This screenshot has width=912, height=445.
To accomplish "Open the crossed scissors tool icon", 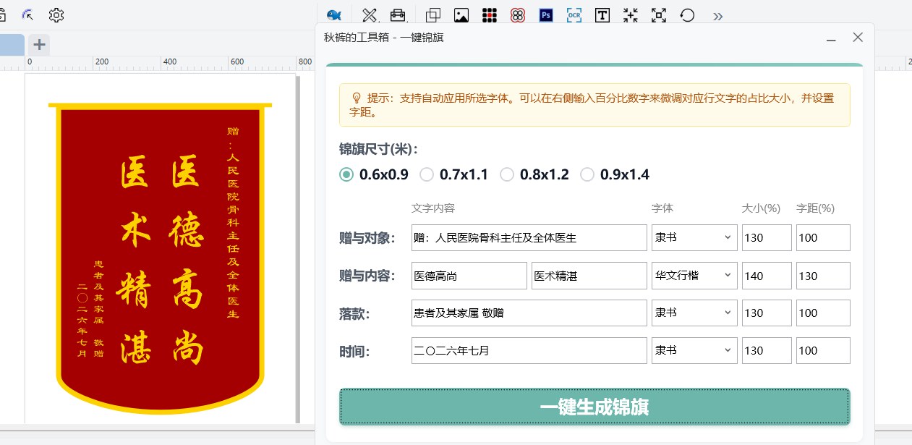I will click(370, 15).
